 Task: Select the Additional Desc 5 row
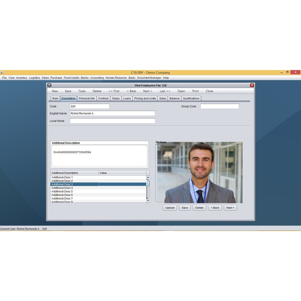[98, 191]
